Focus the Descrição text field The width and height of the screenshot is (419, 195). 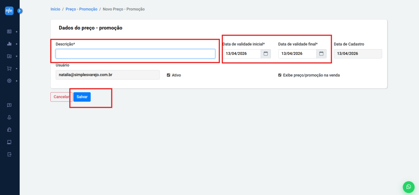135,54
